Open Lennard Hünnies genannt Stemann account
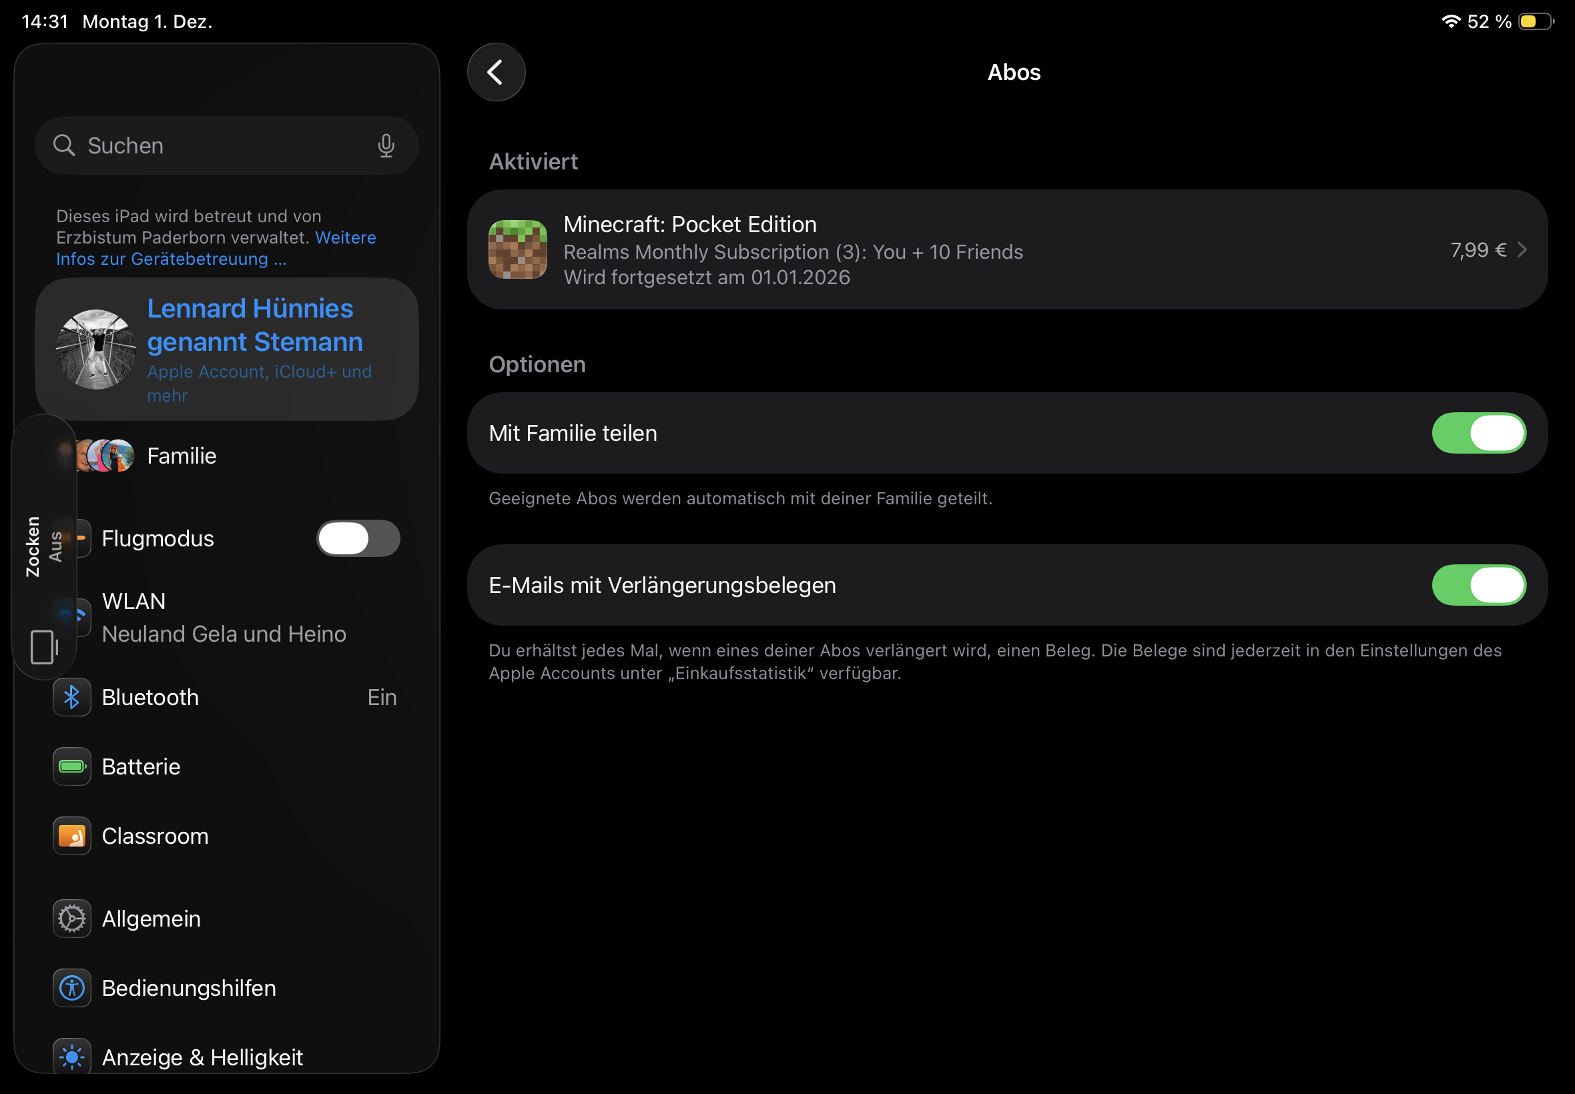The width and height of the screenshot is (1575, 1094). click(226, 350)
